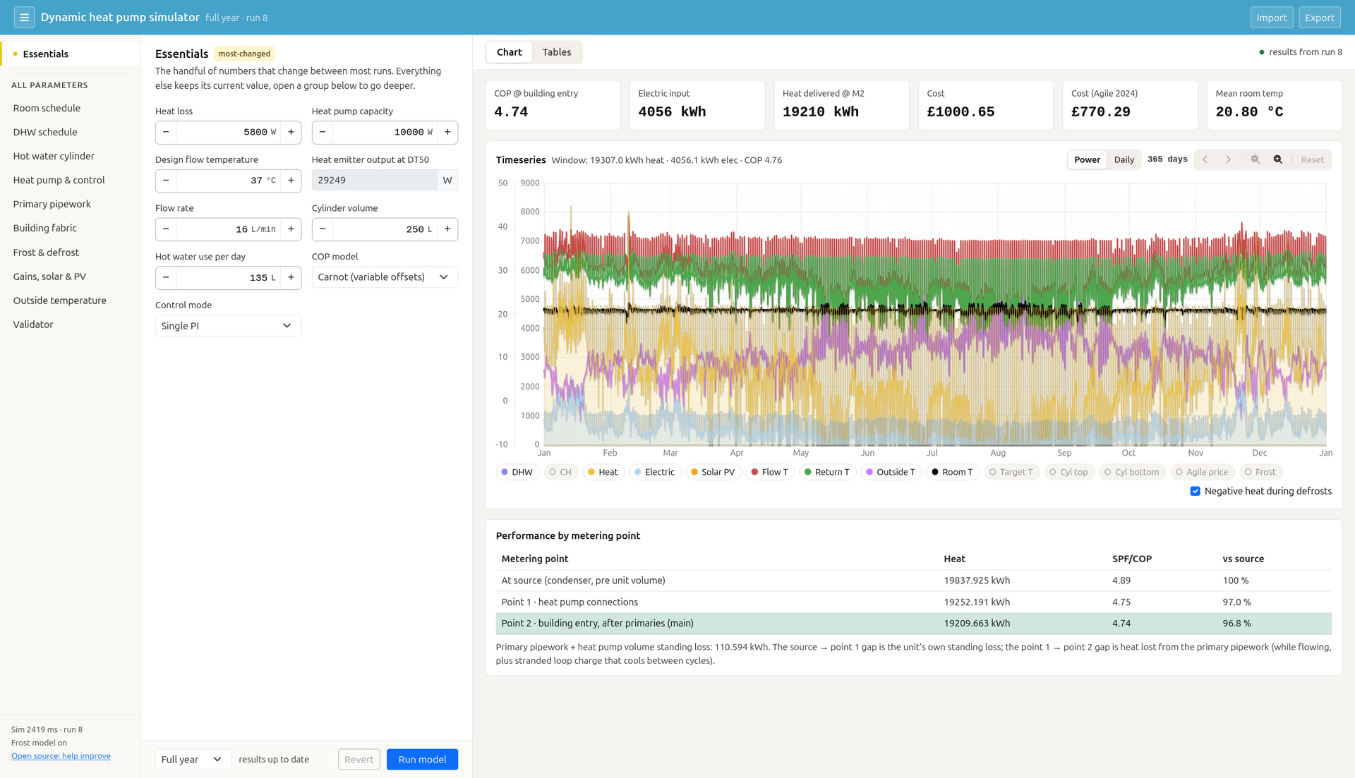Toggle the Target T series legend
The height and width of the screenshot is (778, 1355).
(1011, 472)
